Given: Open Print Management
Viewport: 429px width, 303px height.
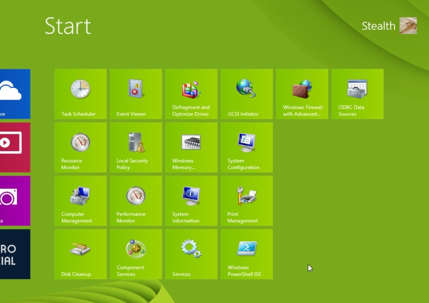Looking at the screenshot, I should pyautogui.click(x=246, y=201).
